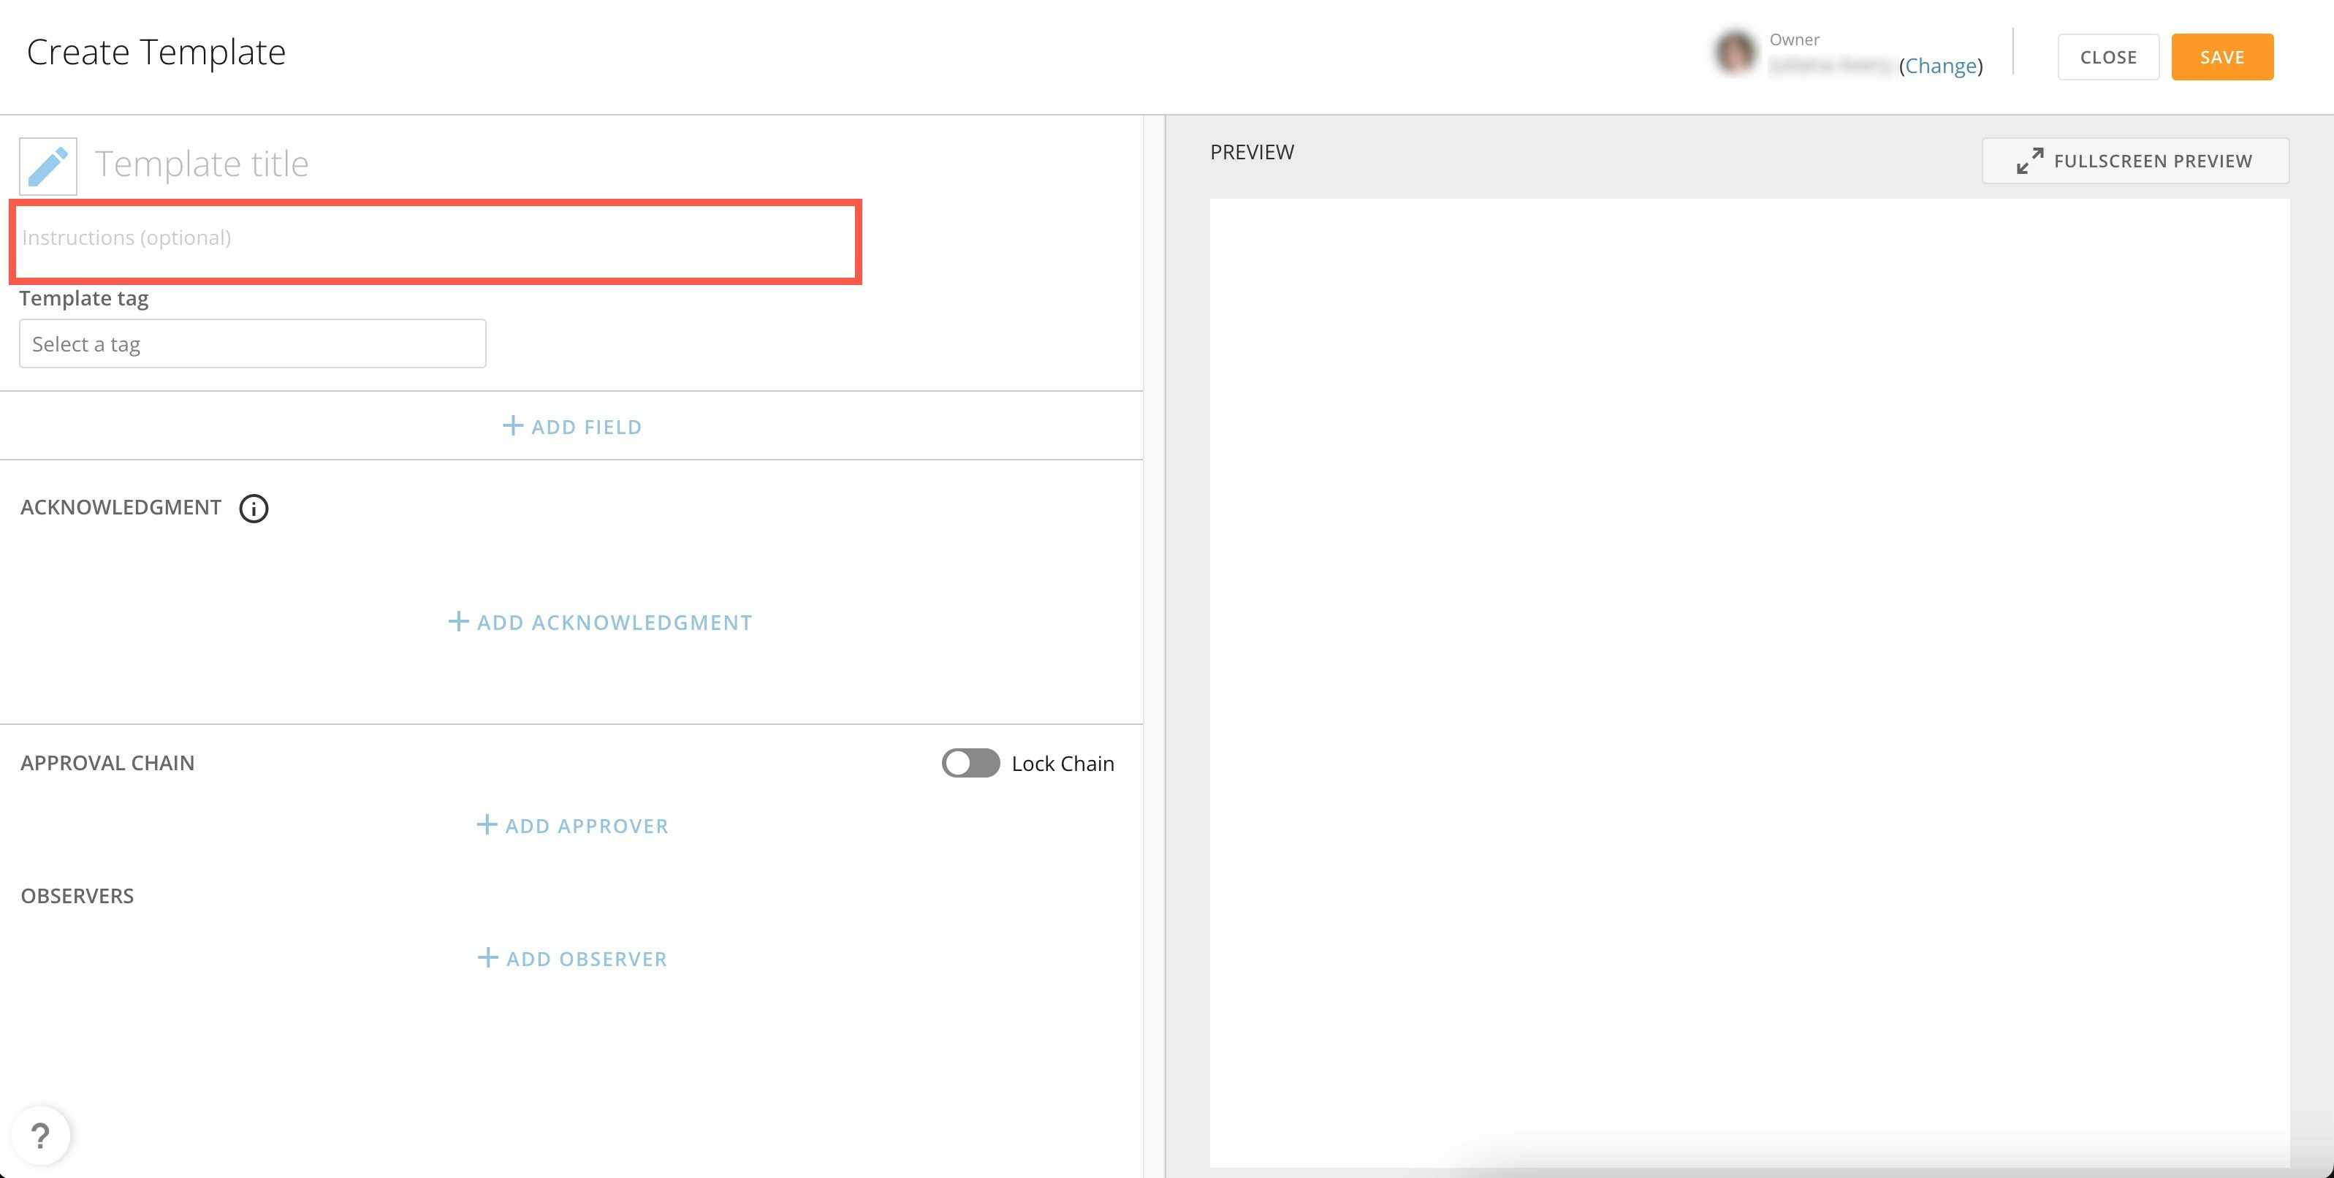Open the help question mark bubble
Screen dimensions: 2334x1178
(41, 1136)
